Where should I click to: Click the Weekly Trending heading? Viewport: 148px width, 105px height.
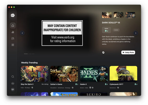(29, 63)
